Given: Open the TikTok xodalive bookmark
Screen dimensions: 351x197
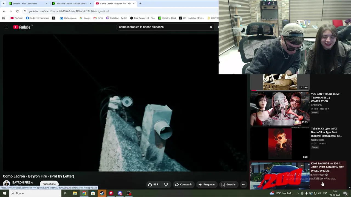Looking at the screenshot, I should tap(191, 18).
